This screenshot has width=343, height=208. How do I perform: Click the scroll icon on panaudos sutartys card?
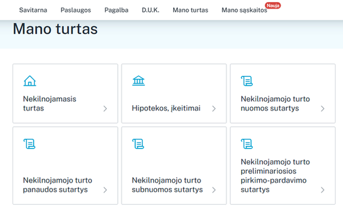[x=29, y=143]
